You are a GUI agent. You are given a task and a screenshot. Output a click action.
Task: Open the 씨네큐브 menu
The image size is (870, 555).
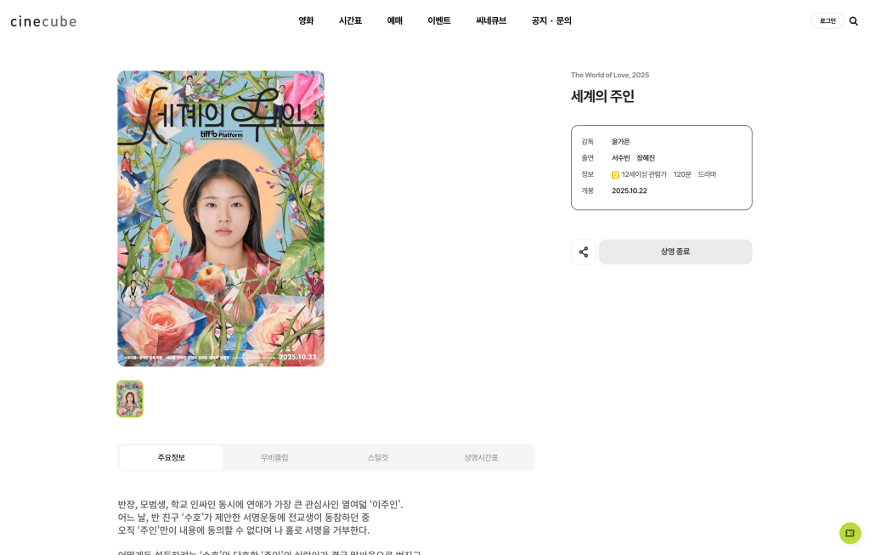point(491,20)
